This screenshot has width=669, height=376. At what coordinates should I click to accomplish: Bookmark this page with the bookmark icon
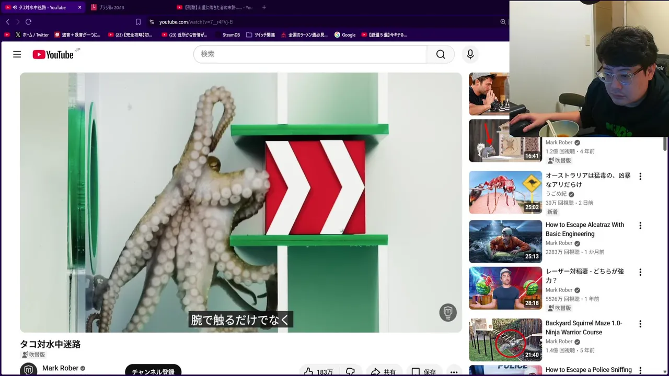coord(138,22)
